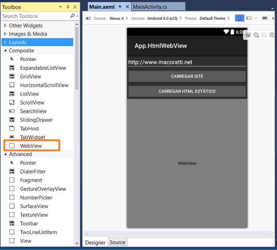The width and height of the screenshot is (277, 250).
Task: Click the Toolbox scroll up arrow
Action: pos(77,24)
